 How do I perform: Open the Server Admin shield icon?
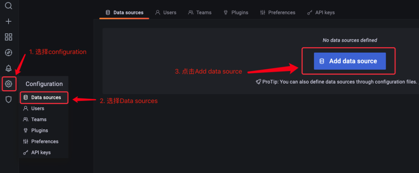pos(9,99)
